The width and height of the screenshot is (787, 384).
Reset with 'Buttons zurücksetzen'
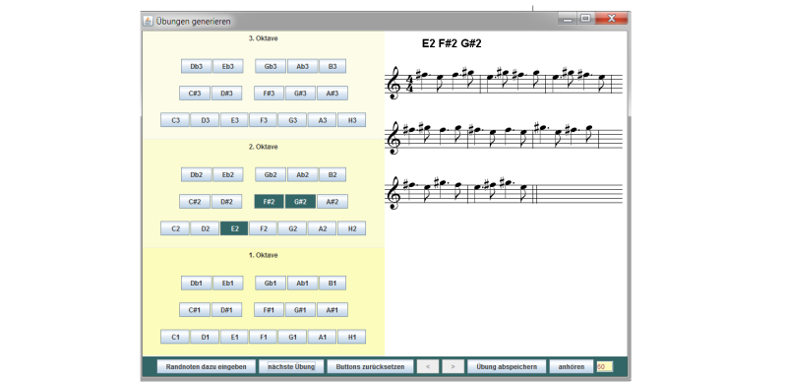tap(371, 367)
